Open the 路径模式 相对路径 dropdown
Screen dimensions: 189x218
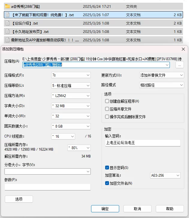(x=162, y=85)
